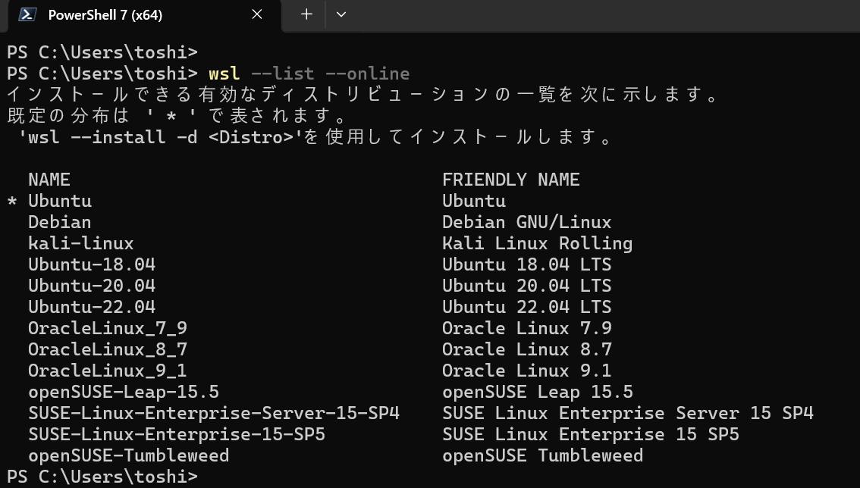Click the first empty PS C:\Users\toshi> prompt line
The width and height of the screenshot is (860, 488).
[102, 52]
